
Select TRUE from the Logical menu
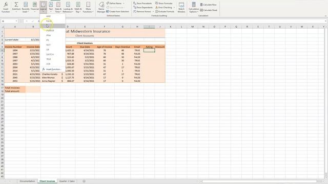[52, 59]
